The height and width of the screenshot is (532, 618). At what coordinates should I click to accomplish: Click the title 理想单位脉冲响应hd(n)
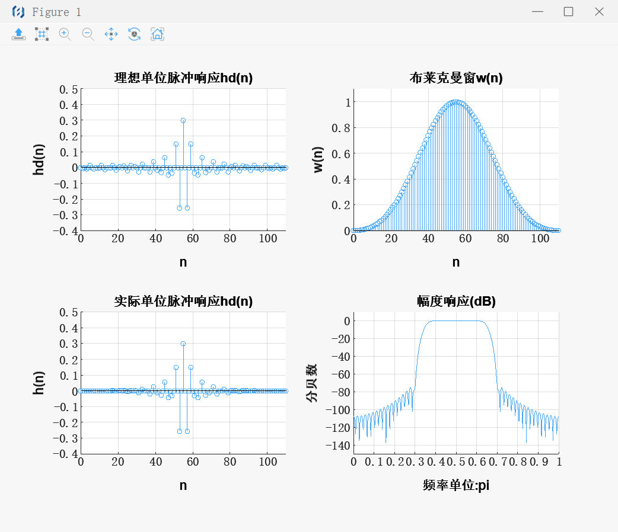pyautogui.click(x=183, y=78)
